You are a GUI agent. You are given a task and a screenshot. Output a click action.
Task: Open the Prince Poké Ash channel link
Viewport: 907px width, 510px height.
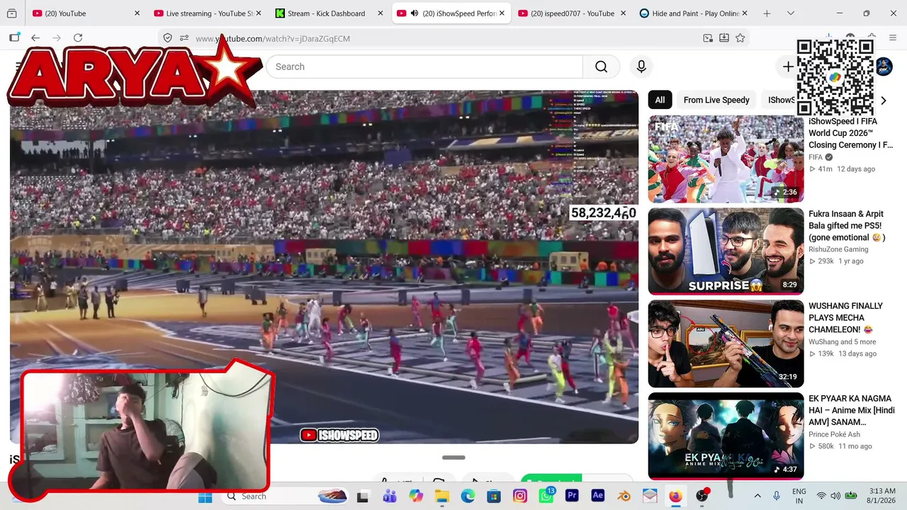(x=834, y=434)
